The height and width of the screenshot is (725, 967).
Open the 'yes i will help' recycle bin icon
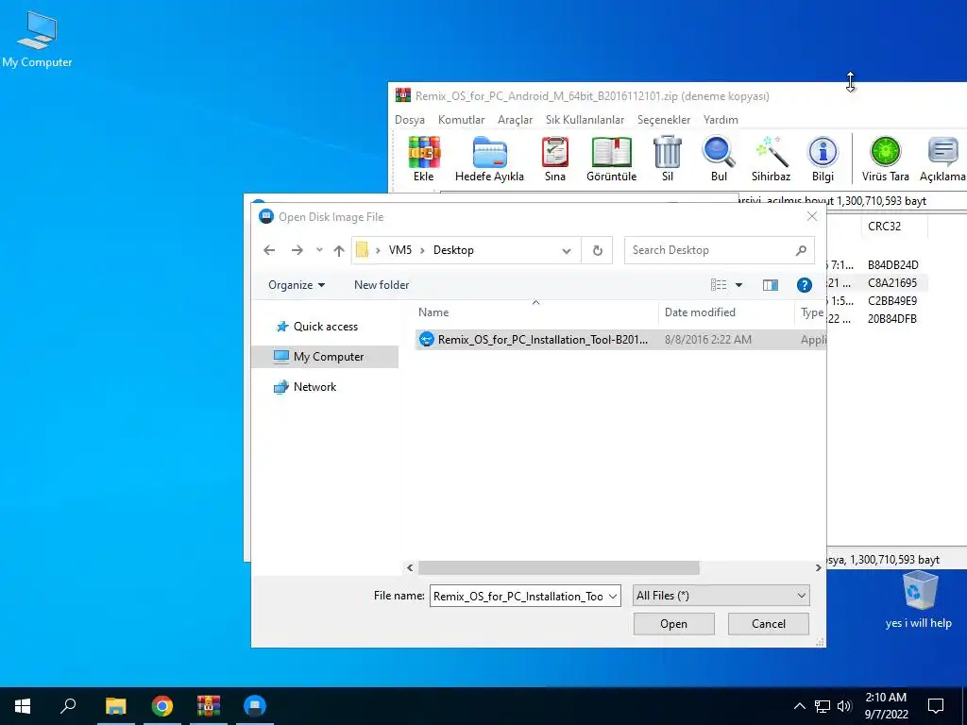coord(919,599)
